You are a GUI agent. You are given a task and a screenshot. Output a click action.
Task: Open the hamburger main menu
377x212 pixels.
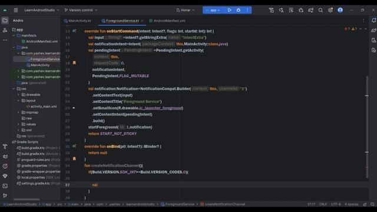[x=16, y=10]
